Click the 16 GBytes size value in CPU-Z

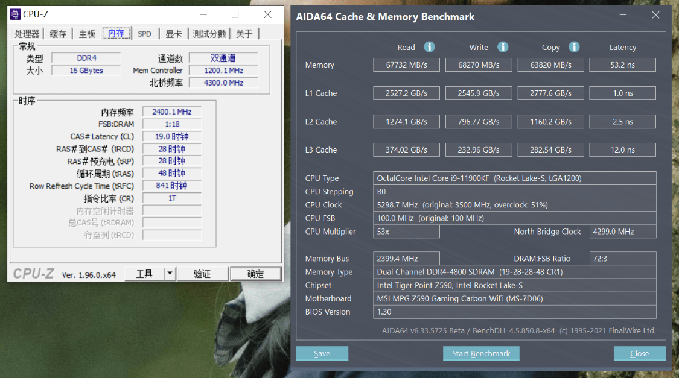click(86, 70)
